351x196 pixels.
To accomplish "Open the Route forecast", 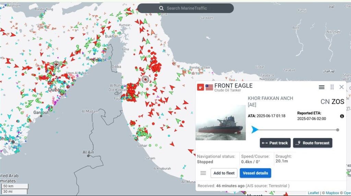I will pyautogui.click(x=313, y=143).
